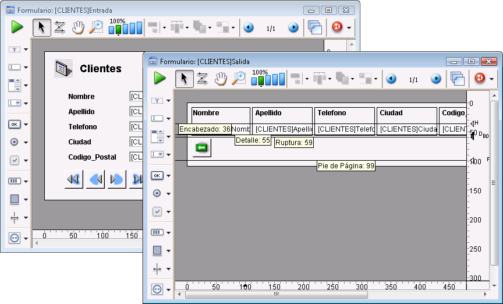Click the 100% layer display bars in Salida toolbar
The image size is (503, 304).
click(268, 79)
